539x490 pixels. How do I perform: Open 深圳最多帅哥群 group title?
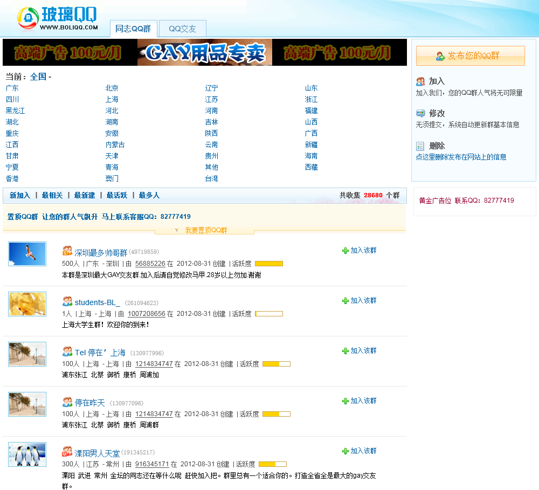[101, 253]
